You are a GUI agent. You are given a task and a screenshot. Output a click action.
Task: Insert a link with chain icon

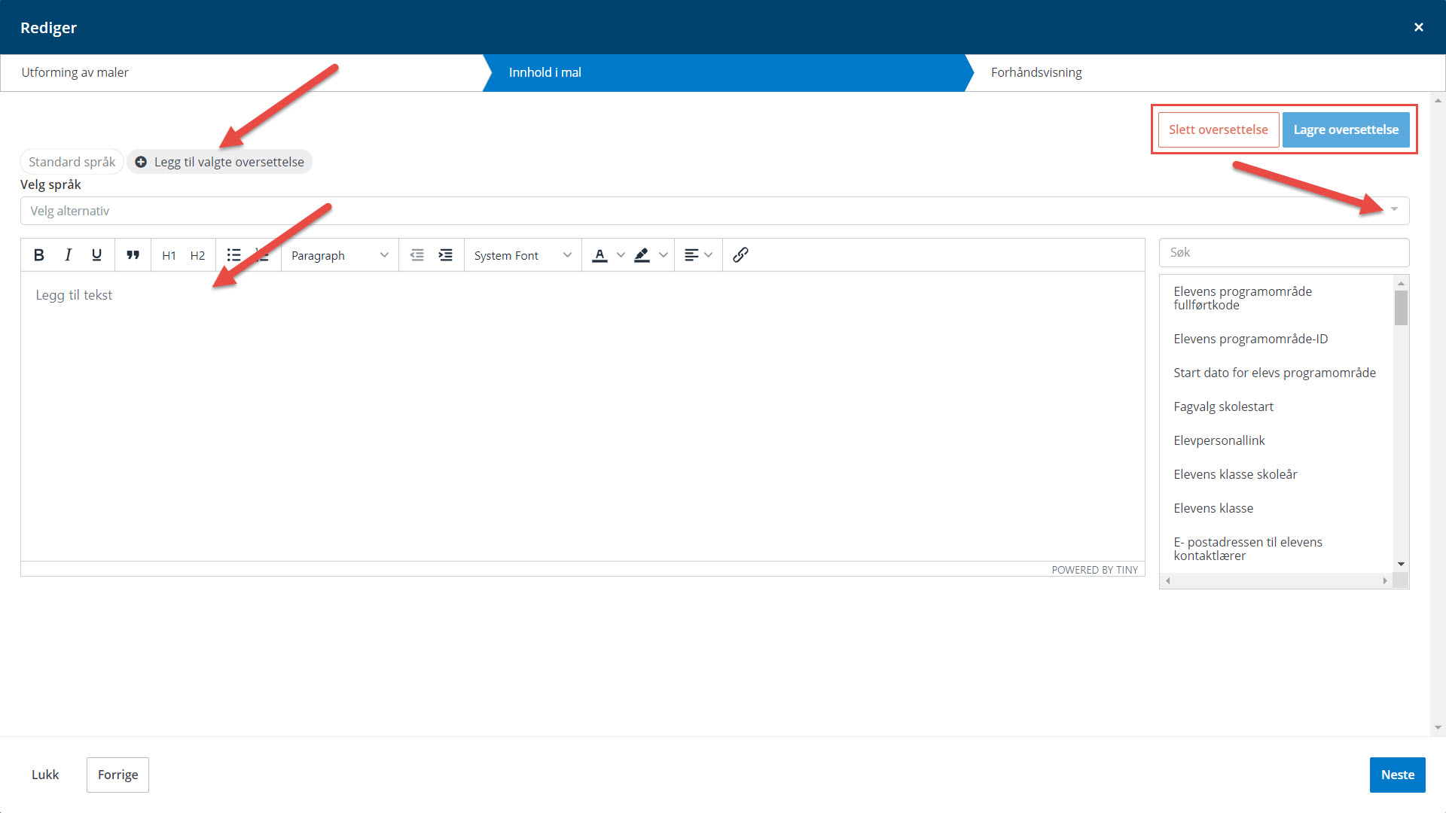tap(740, 255)
